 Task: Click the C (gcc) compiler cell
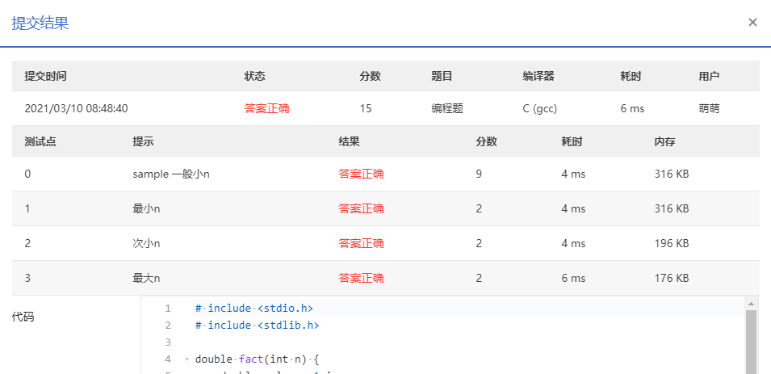point(540,109)
